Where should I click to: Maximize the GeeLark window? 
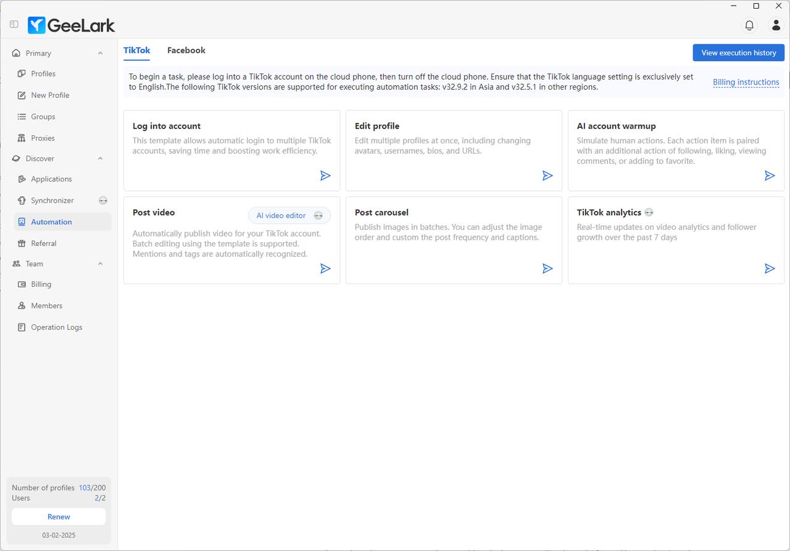coord(756,6)
